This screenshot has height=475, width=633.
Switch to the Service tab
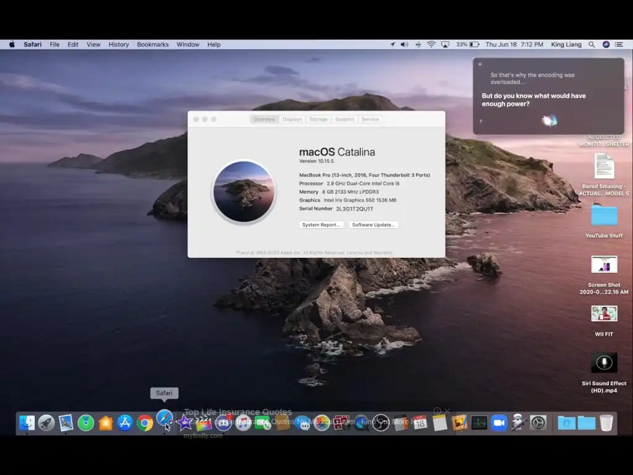click(x=370, y=119)
